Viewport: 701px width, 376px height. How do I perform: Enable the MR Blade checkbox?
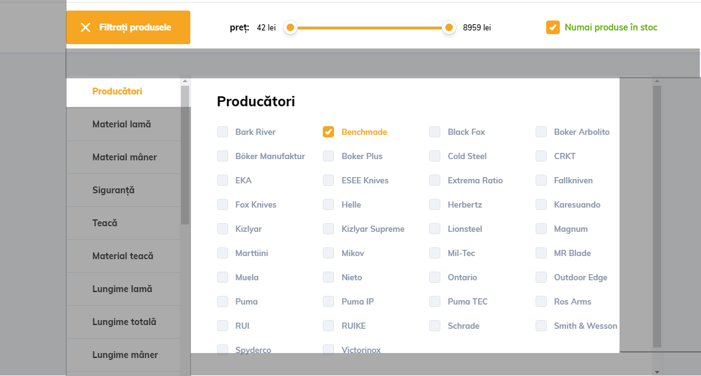click(x=541, y=253)
